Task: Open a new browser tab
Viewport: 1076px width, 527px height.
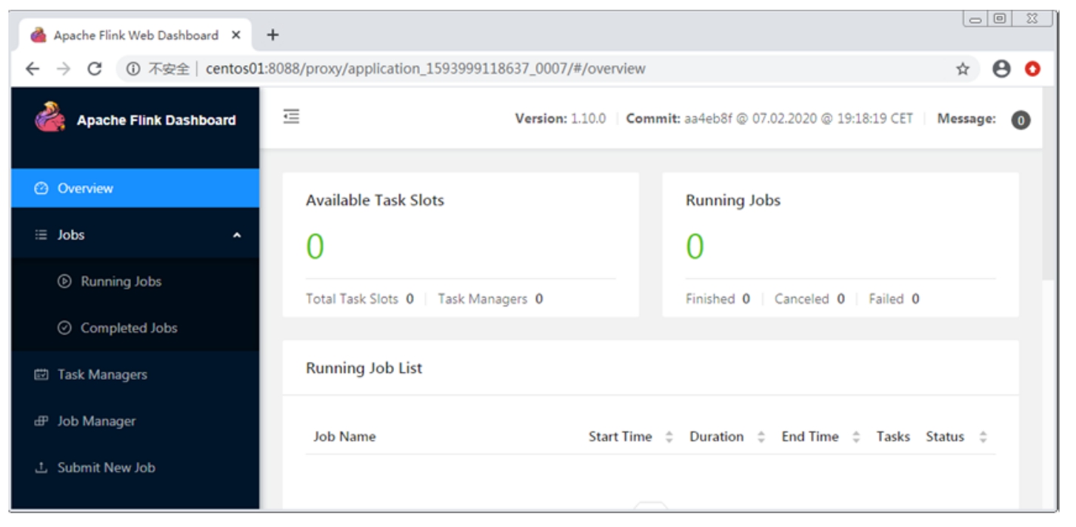Action: 273,35
